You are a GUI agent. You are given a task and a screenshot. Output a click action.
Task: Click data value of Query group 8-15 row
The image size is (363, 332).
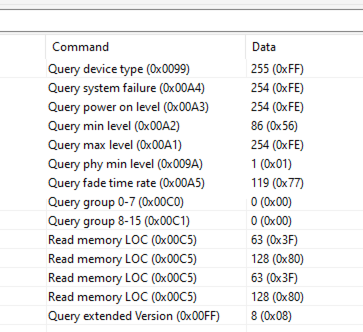click(x=271, y=221)
